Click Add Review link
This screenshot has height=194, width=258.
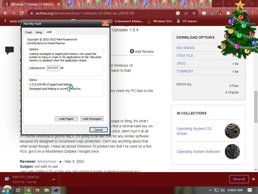[x=142, y=52]
